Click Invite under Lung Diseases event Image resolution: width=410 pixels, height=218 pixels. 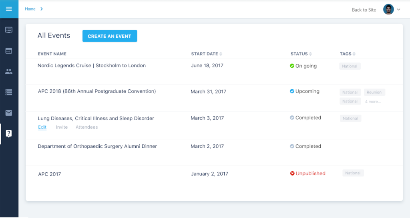point(62,127)
